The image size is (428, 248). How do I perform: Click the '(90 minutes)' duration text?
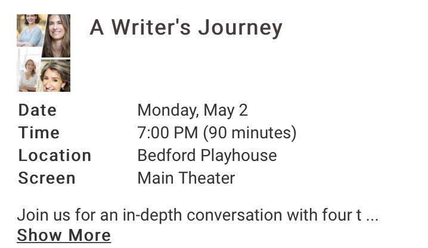(250, 133)
